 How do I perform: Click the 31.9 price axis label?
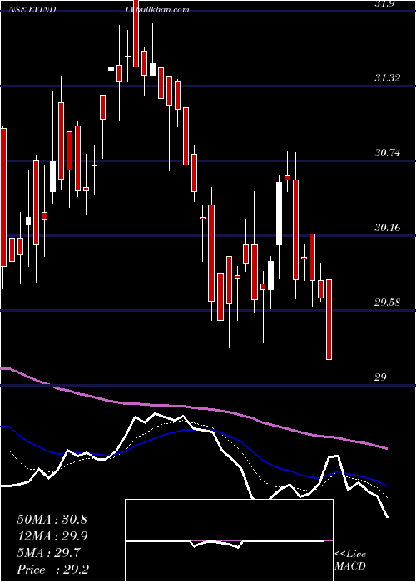384,3
